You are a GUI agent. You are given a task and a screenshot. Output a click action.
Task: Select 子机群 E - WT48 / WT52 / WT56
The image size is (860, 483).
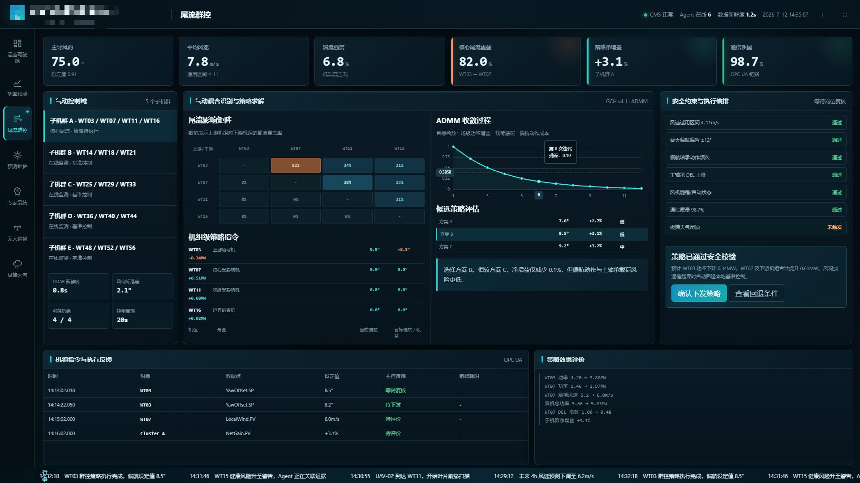[x=110, y=253]
